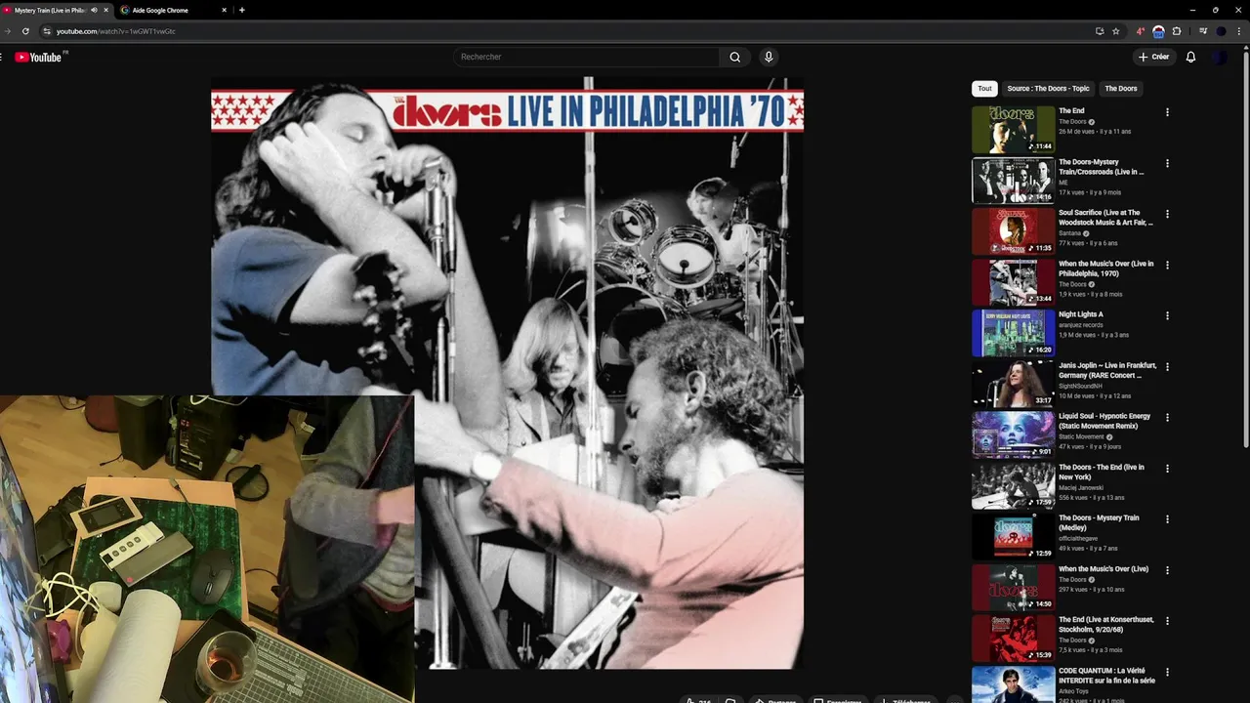This screenshot has height=703, width=1250.
Task: Open the Santana Soul Sacrifice thumbnail
Action: (x=1013, y=231)
